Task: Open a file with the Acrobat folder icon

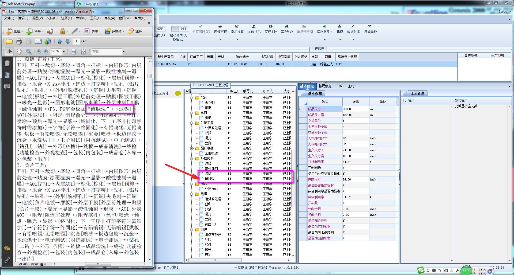Action: (x=9, y=41)
